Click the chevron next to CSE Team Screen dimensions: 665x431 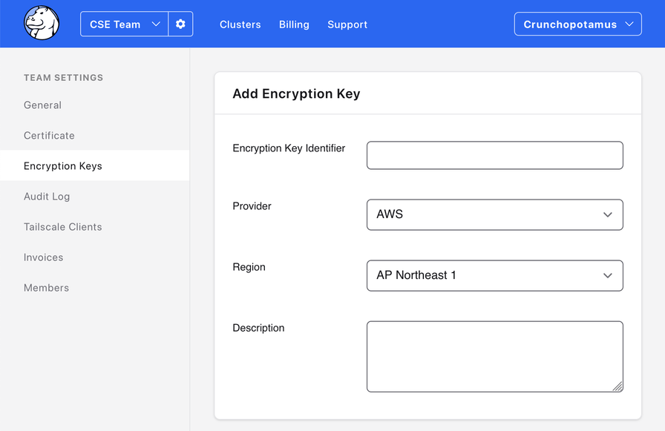(x=157, y=23)
